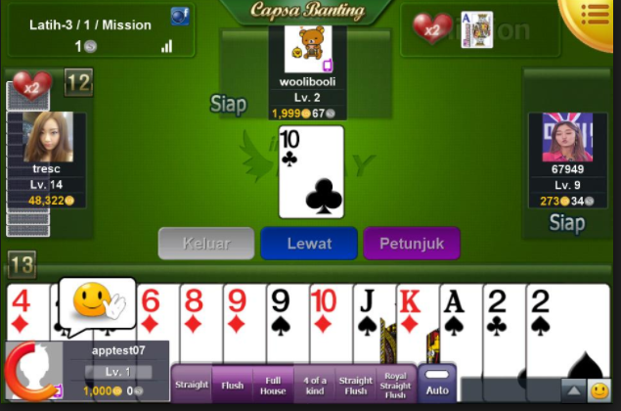
Task: Open woolibooli's player avatar
Action: (308, 49)
